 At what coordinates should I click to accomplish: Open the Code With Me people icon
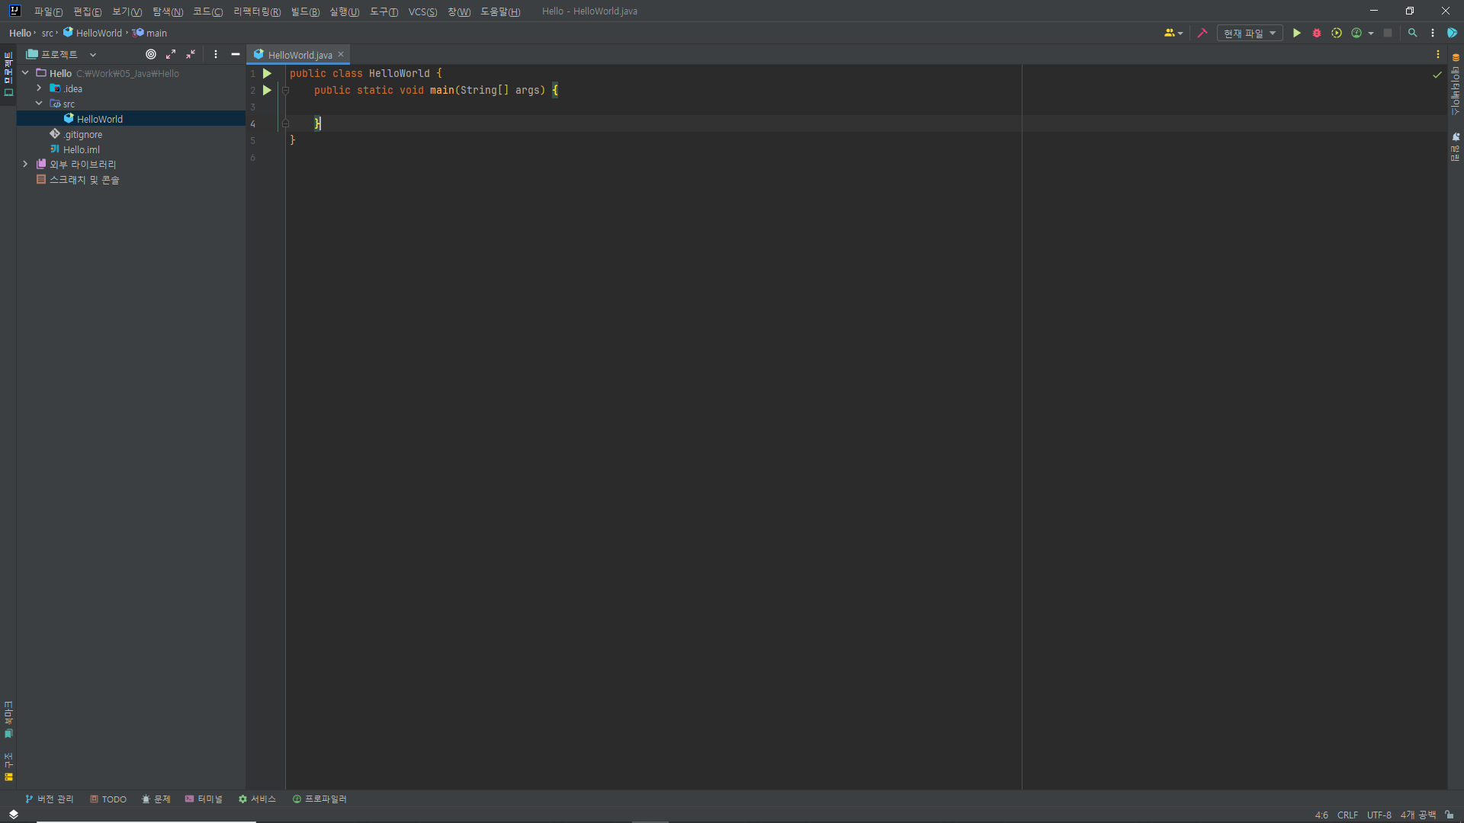tap(1170, 33)
